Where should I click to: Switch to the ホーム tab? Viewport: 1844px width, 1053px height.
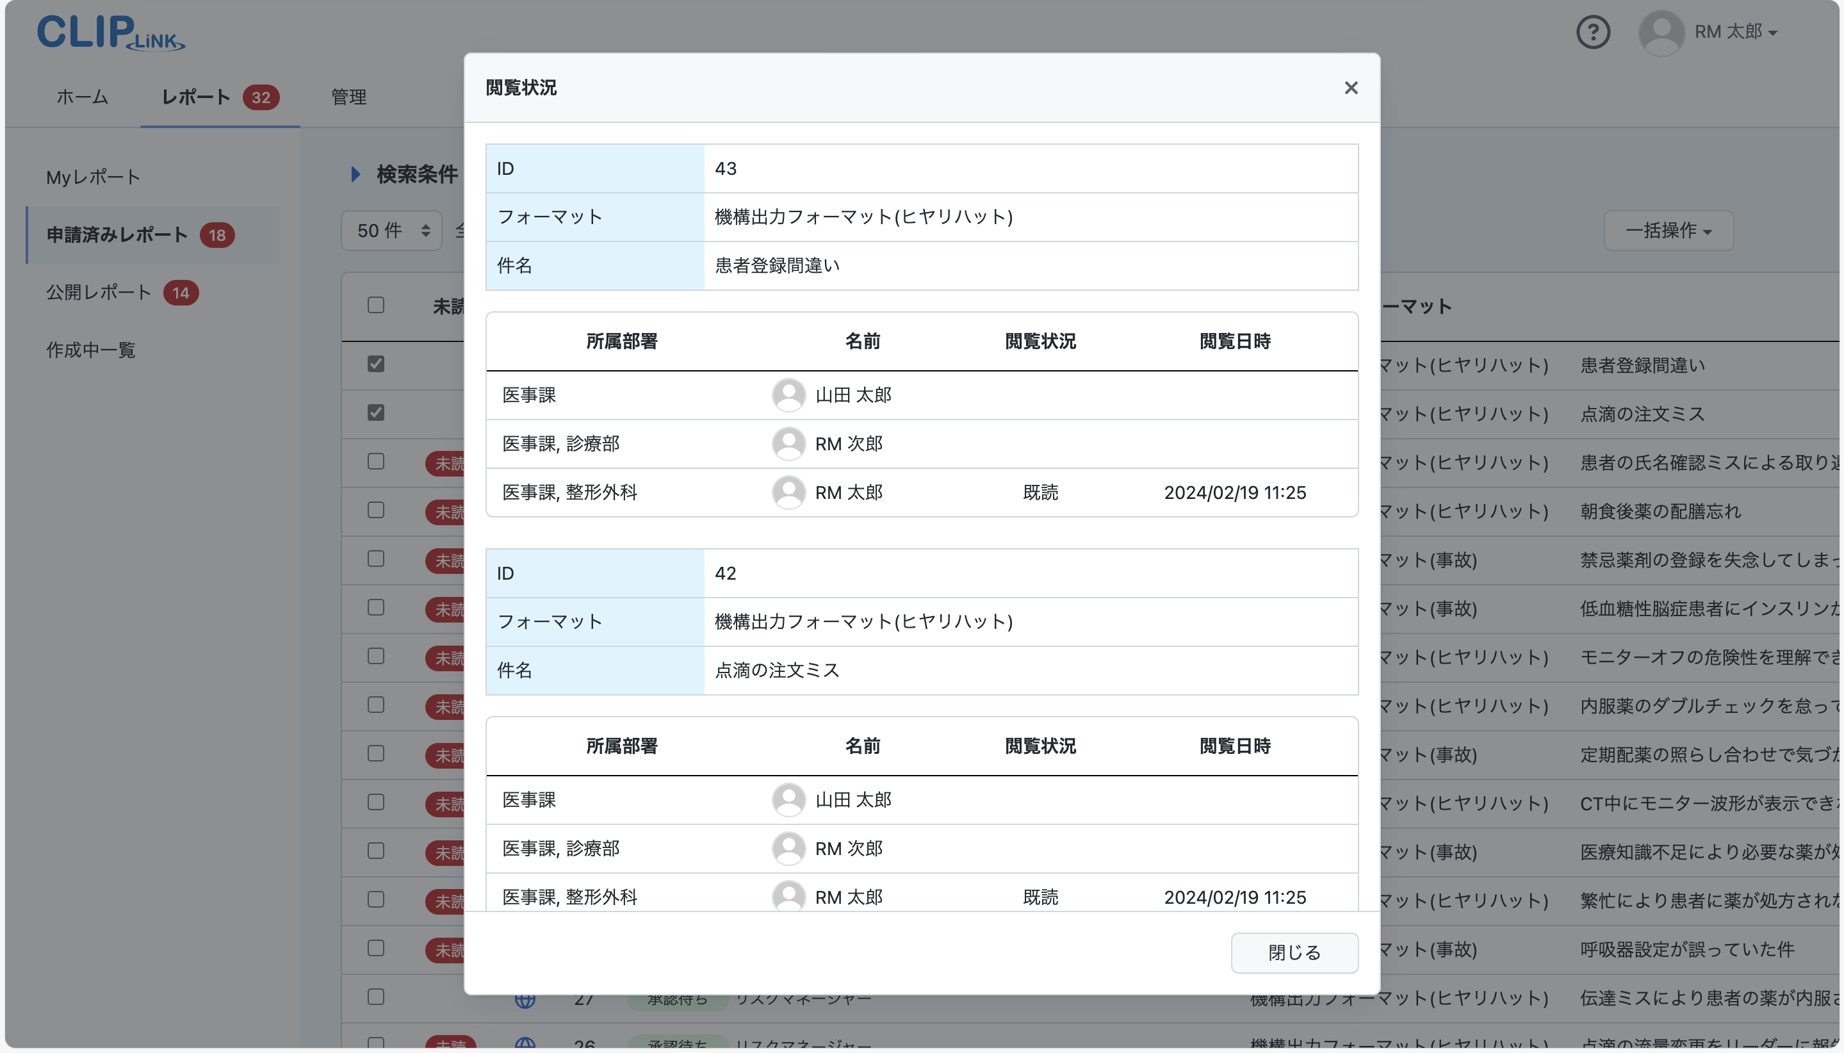[x=82, y=97]
